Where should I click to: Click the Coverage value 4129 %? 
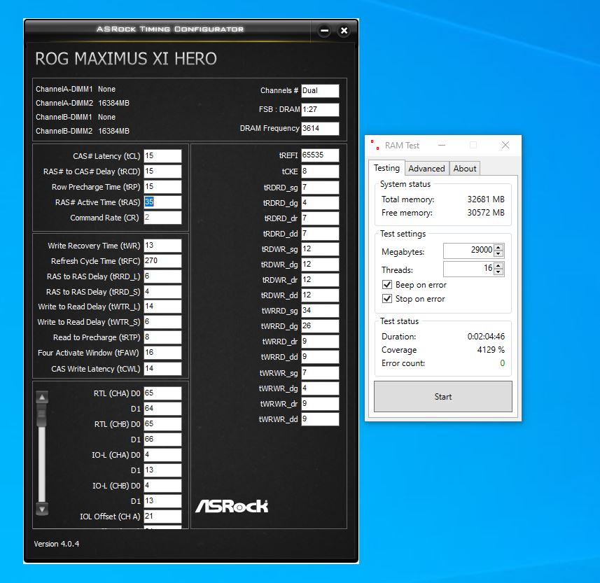pos(491,350)
